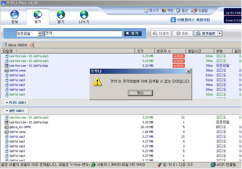Click the eD2K:연결됨 status text

226,165
